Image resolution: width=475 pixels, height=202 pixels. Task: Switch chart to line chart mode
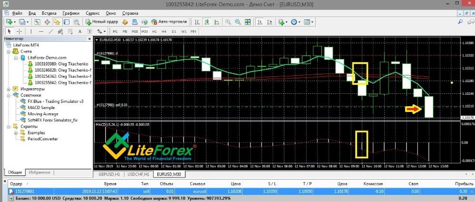217,22
